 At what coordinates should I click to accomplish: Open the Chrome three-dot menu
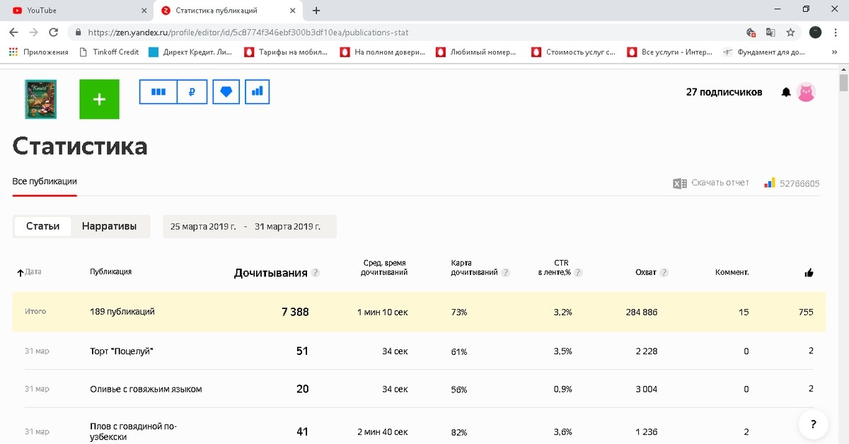pos(836,33)
